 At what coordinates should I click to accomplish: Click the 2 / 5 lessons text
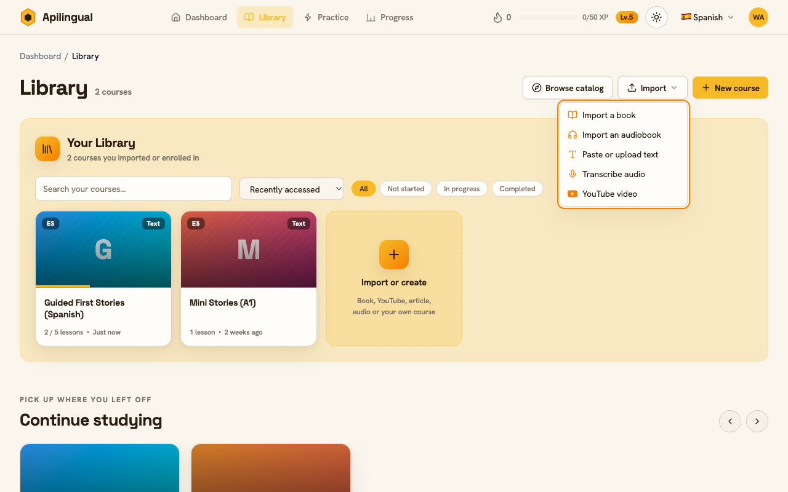pyautogui.click(x=63, y=332)
